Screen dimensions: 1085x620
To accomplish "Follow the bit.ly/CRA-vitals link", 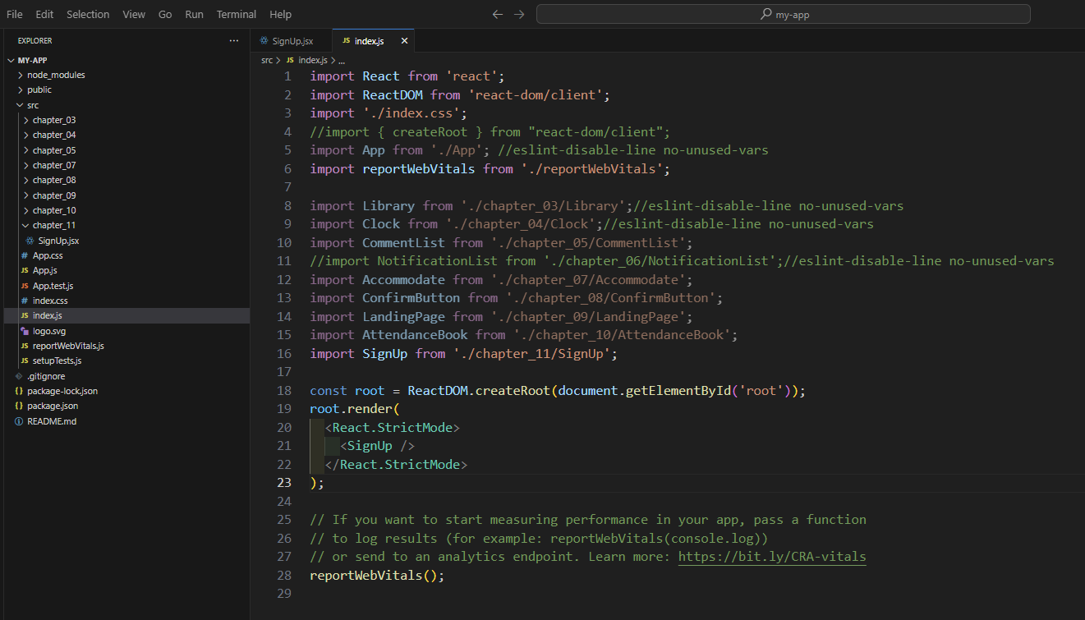I will click(x=771, y=557).
